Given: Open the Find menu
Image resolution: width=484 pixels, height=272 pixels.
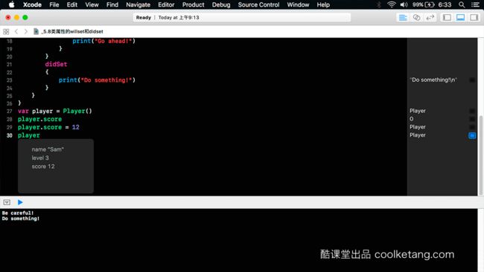Looking at the screenshot, I should 112,4.
